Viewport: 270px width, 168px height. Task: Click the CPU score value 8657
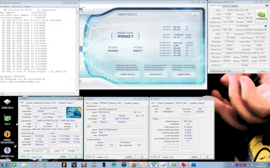(x=138, y=51)
